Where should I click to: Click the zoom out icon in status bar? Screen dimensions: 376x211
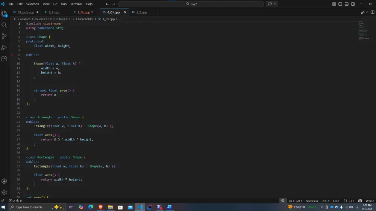(283, 201)
